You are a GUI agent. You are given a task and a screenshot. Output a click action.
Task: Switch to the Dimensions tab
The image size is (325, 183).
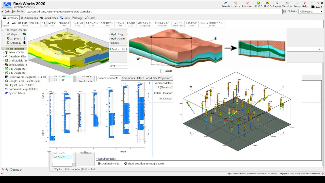click(x=29, y=18)
